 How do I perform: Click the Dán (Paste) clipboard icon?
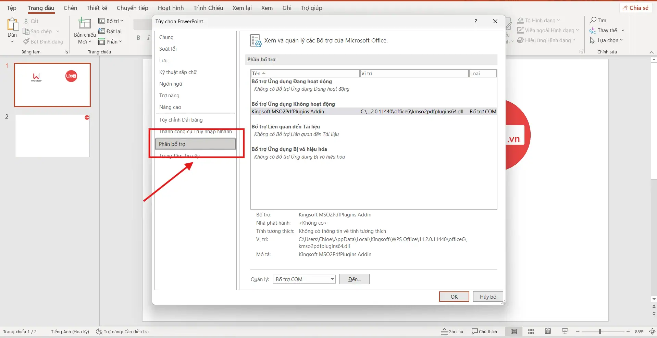(12, 25)
